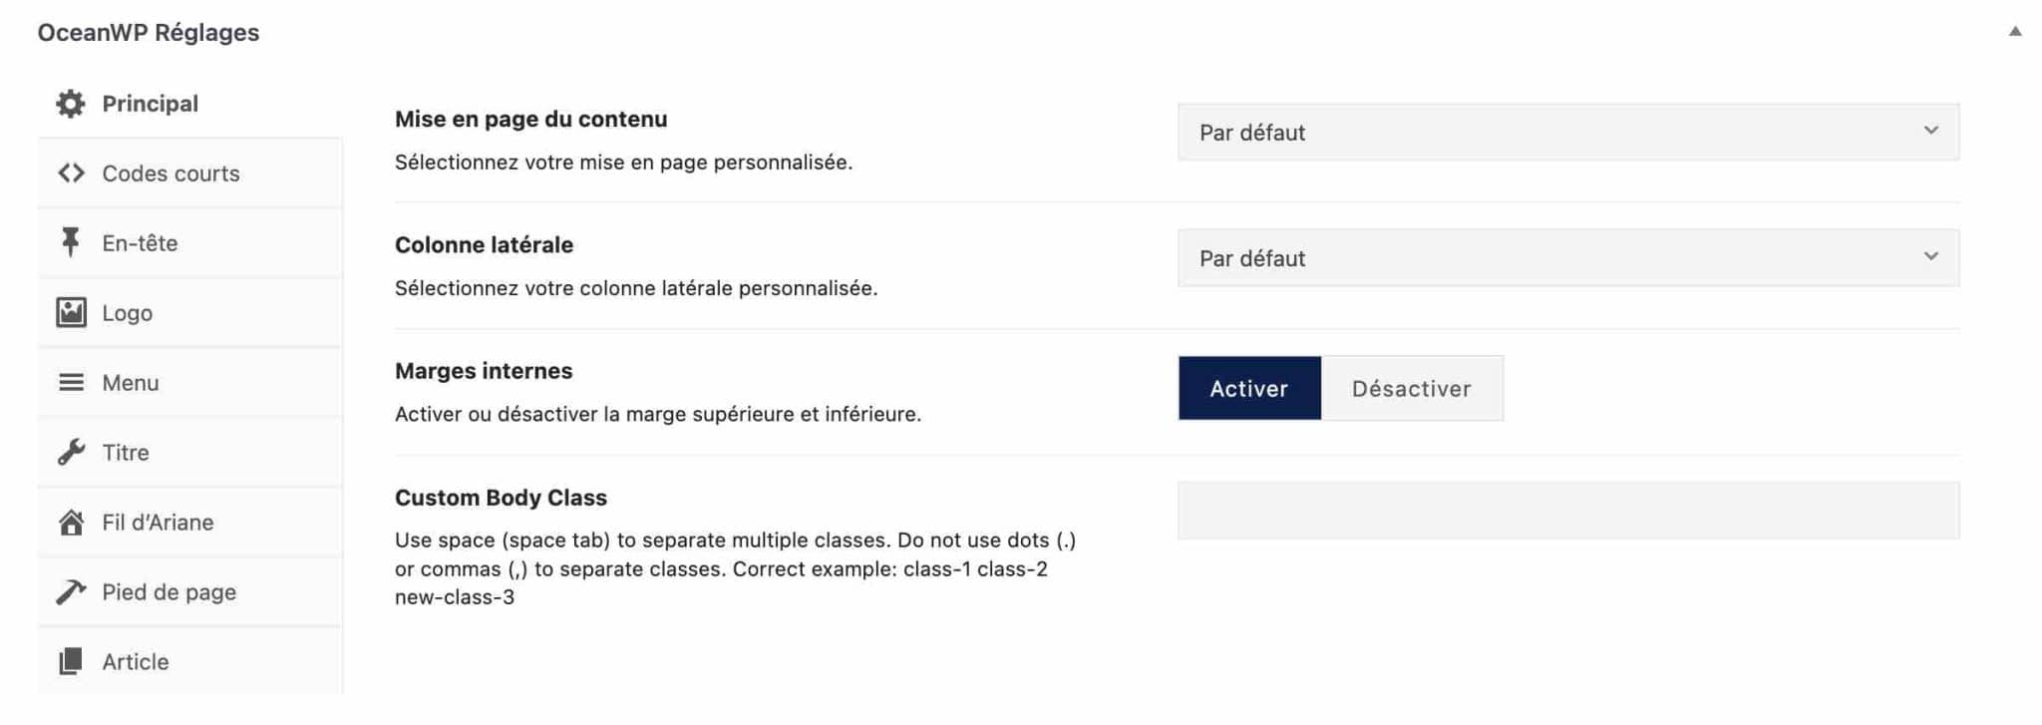Image resolution: width=2042 pixels, height=725 pixels.
Task: Choose Par défaut for Colonne latérale
Action: [1568, 256]
